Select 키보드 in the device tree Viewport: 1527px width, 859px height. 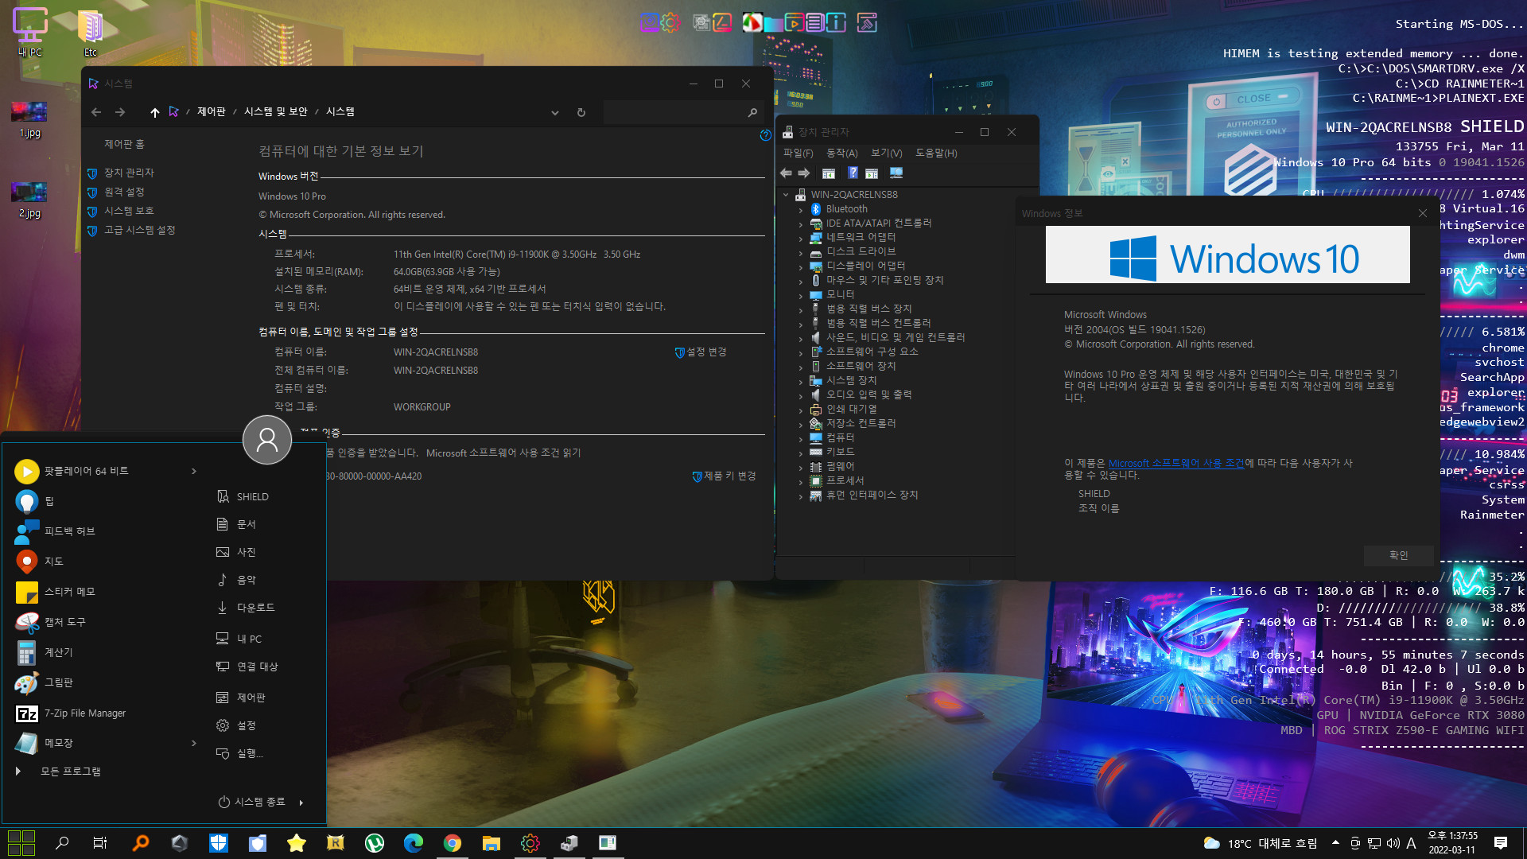pyautogui.click(x=840, y=452)
